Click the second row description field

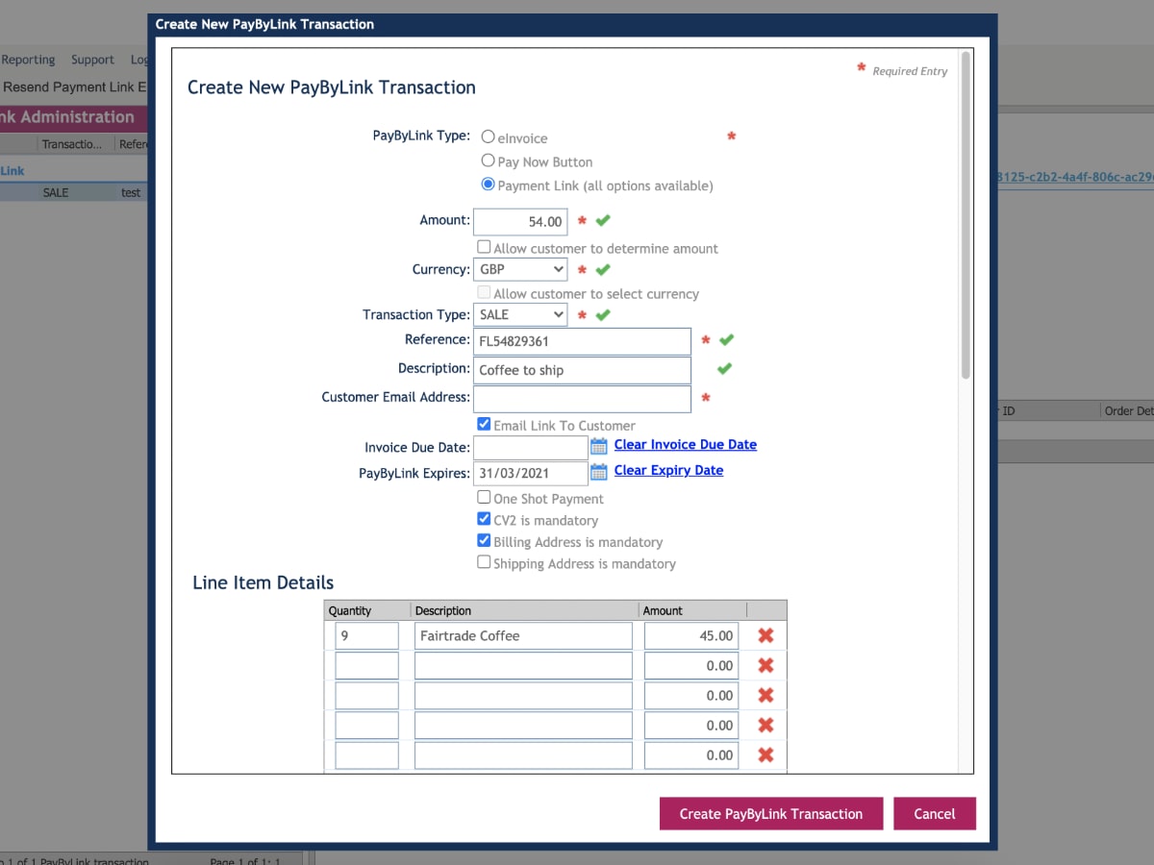point(523,665)
